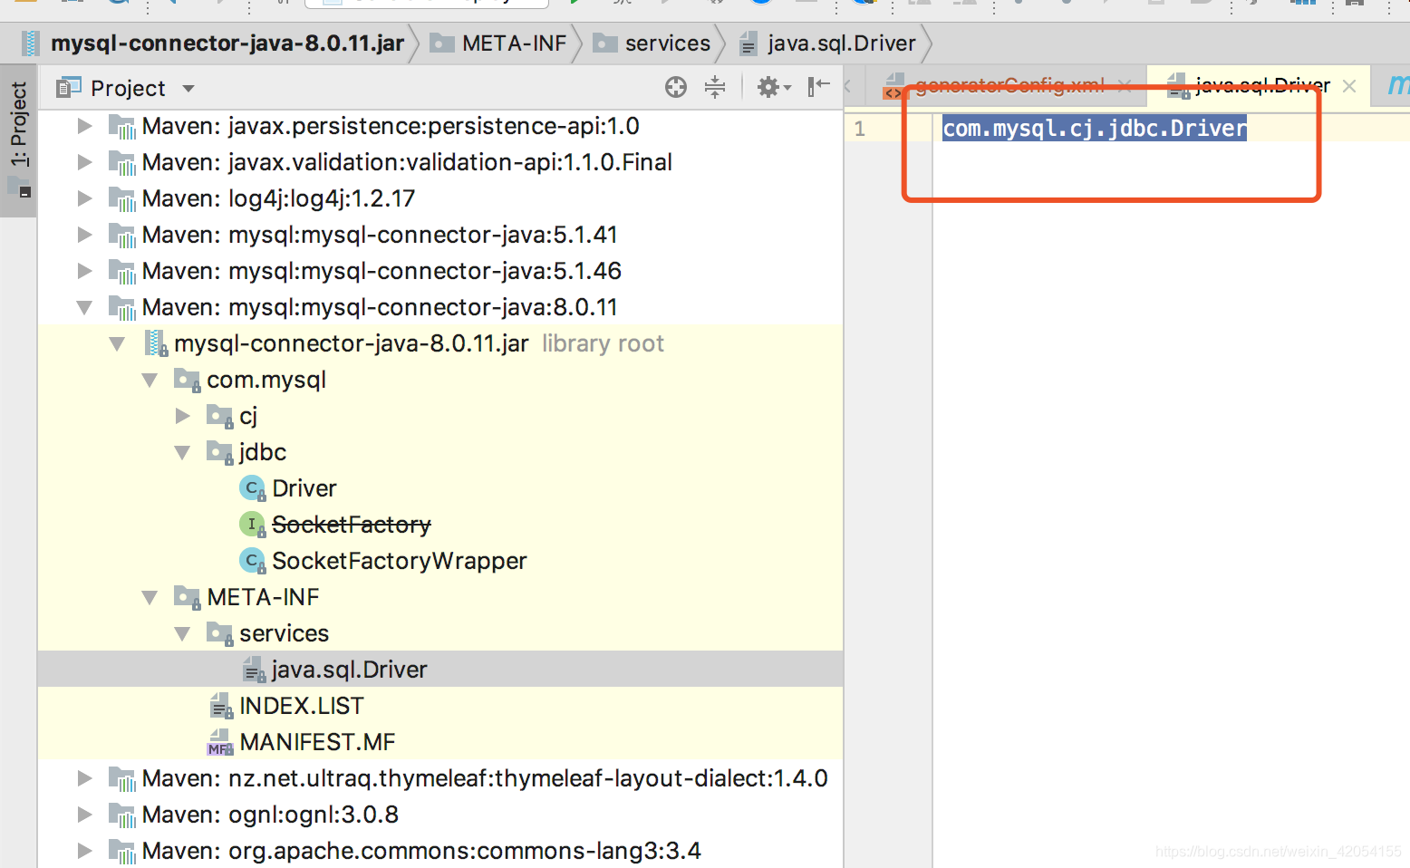The image size is (1410, 868).
Task: Expand Maven javax.validation validation-api node
Action: [84, 162]
